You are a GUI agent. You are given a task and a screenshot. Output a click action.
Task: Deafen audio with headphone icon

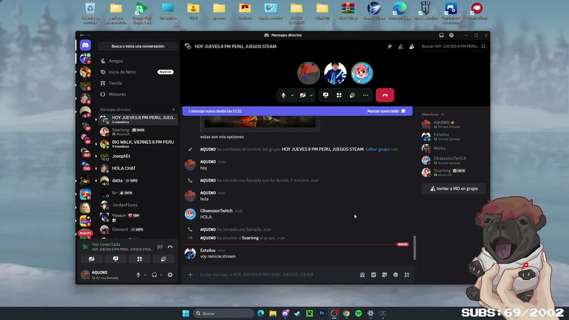tap(154, 275)
